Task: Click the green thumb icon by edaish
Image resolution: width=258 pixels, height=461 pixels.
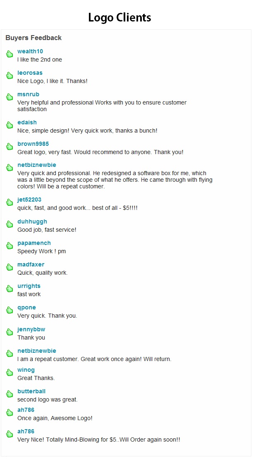Action: (x=10, y=125)
